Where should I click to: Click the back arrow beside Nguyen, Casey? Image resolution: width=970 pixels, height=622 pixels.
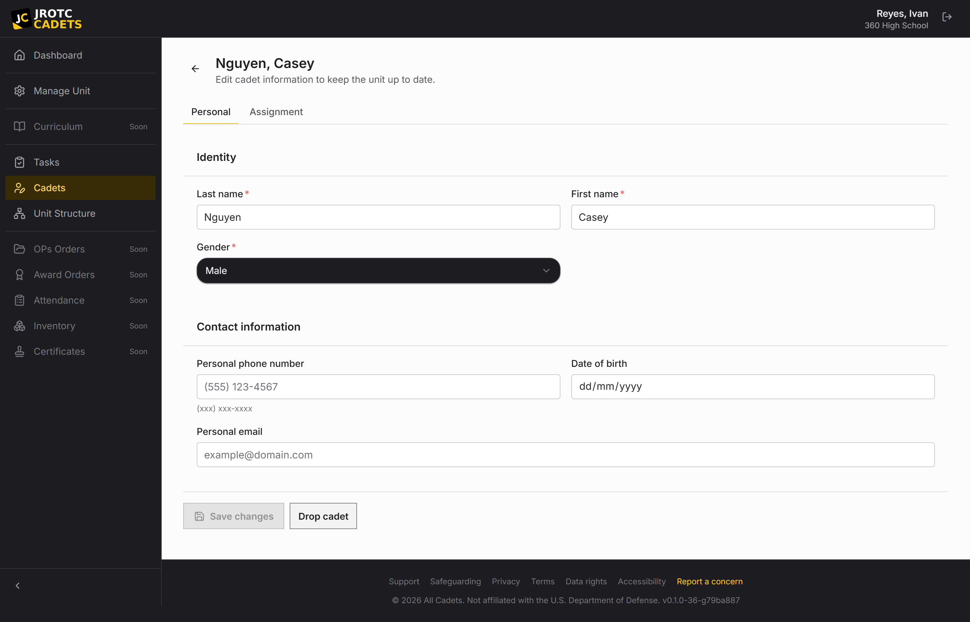(195, 69)
